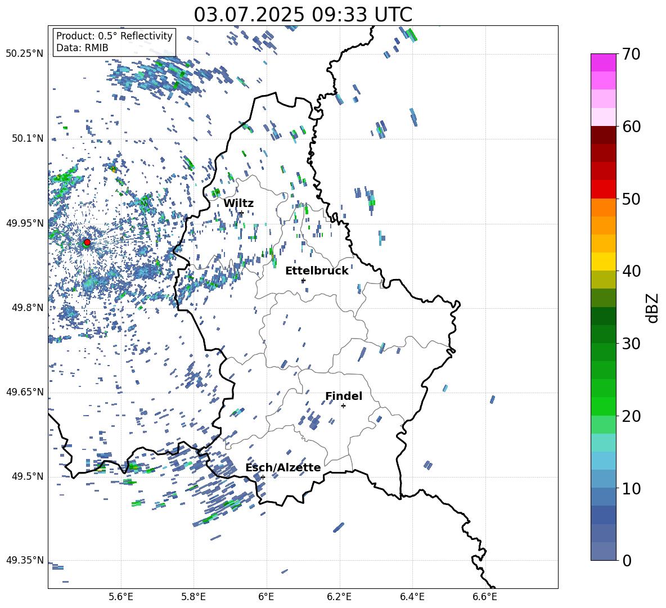This screenshot has width=666, height=608.
Task: Click the yellow colorbar segment at 40
Action: [x=603, y=262]
